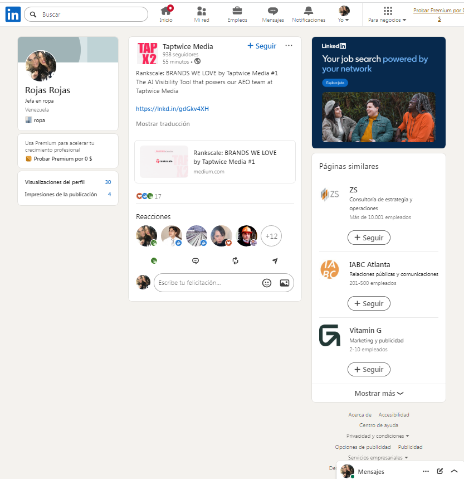The width and height of the screenshot is (464, 479).
Task: Expand the Yo profile menu
Action: (x=344, y=14)
